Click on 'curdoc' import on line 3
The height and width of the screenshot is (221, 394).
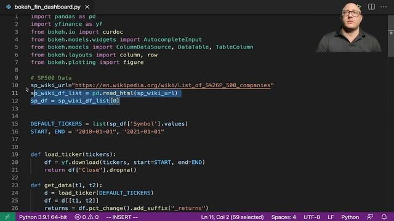tap(113, 32)
